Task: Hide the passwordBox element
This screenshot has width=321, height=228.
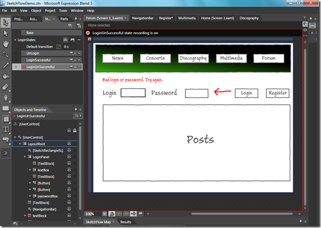Action: pyautogui.click(x=69, y=196)
